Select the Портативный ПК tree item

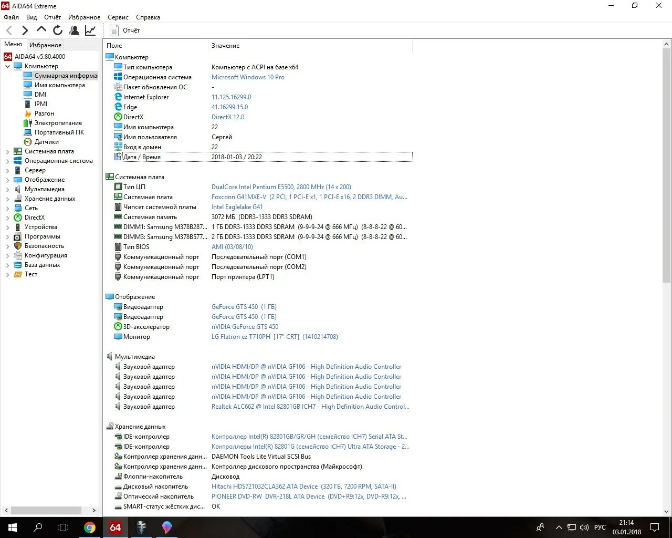coord(54,132)
